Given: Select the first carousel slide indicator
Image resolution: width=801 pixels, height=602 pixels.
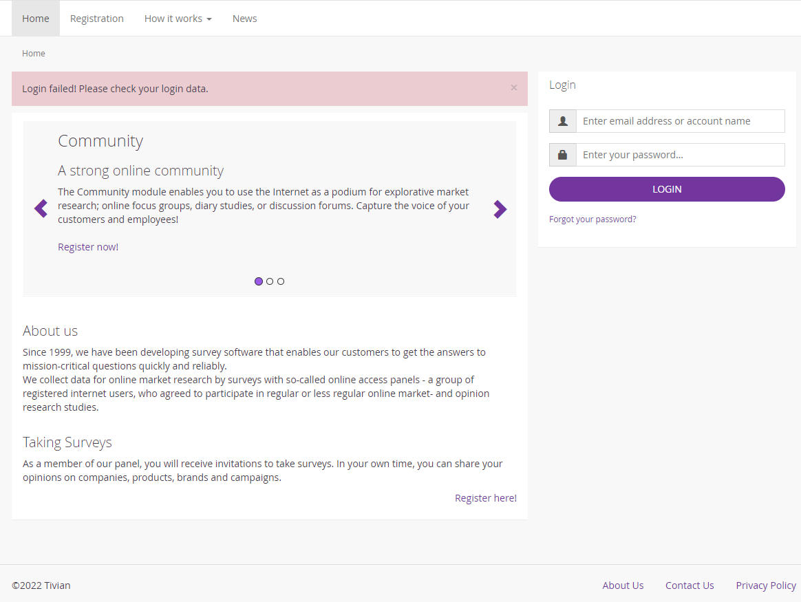Looking at the screenshot, I should (259, 281).
